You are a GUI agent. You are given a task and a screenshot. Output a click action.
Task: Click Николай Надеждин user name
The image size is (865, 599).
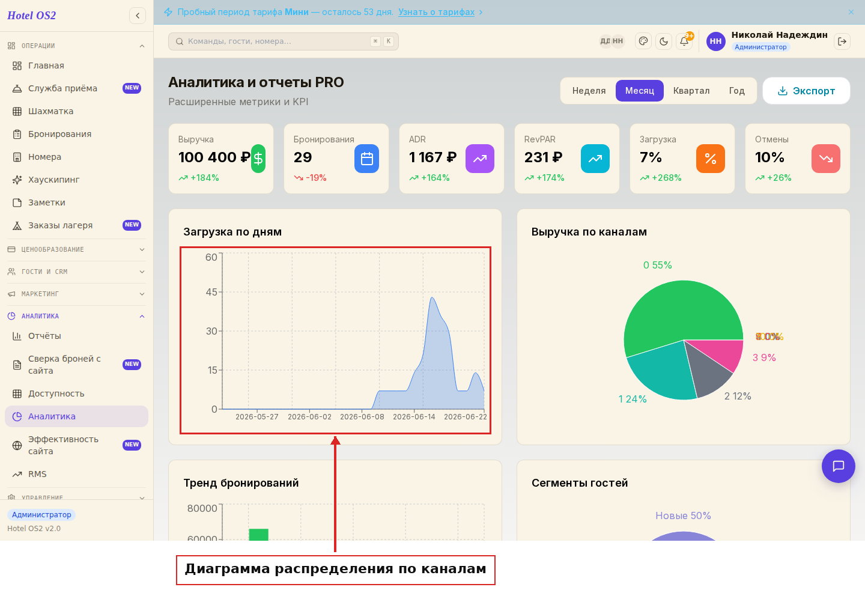pos(779,35)
